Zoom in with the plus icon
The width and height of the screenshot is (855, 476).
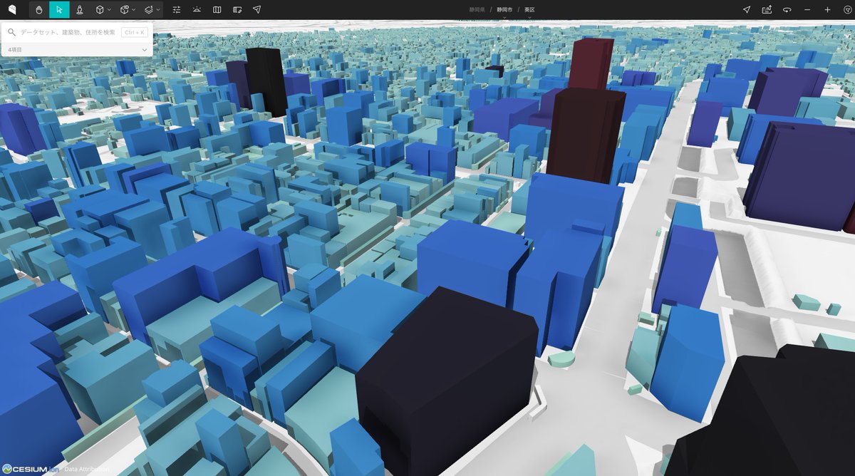pyautogui.click(x=826, y=9)
